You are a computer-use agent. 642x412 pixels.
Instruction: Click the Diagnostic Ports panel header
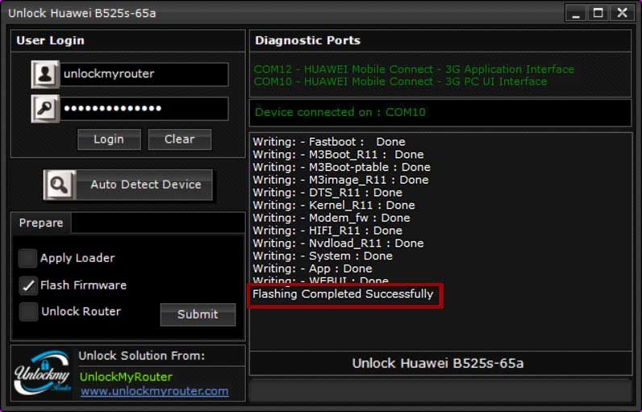[440, 40]
